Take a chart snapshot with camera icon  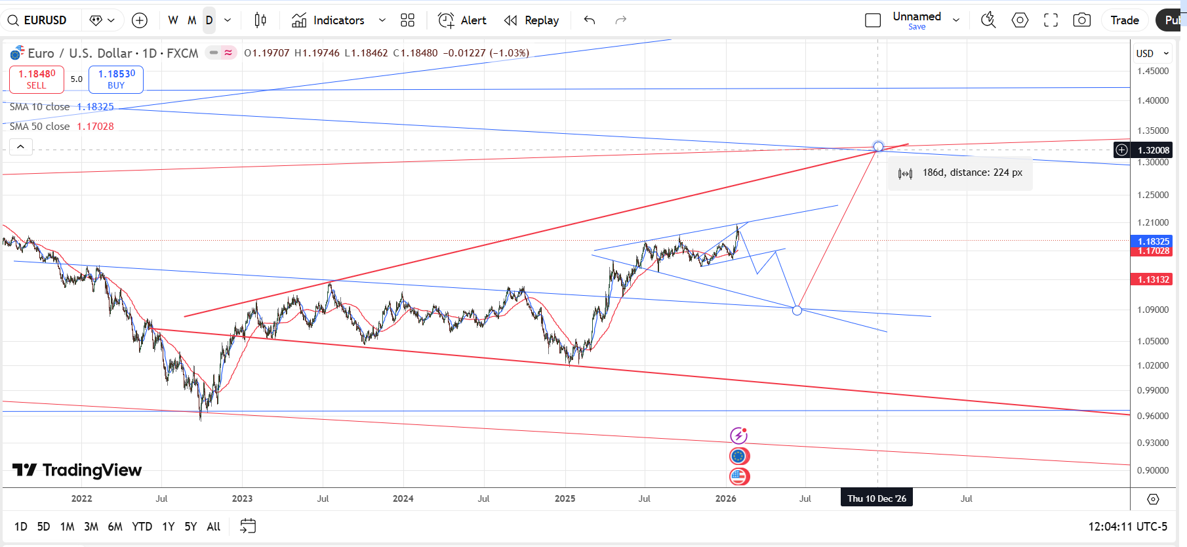coord(1081,20)
